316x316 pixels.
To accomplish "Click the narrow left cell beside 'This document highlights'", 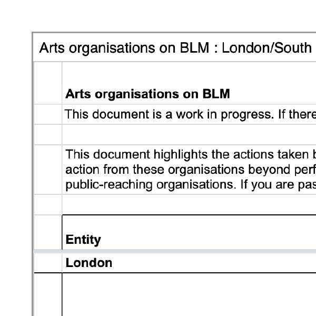I will point(48,170).
